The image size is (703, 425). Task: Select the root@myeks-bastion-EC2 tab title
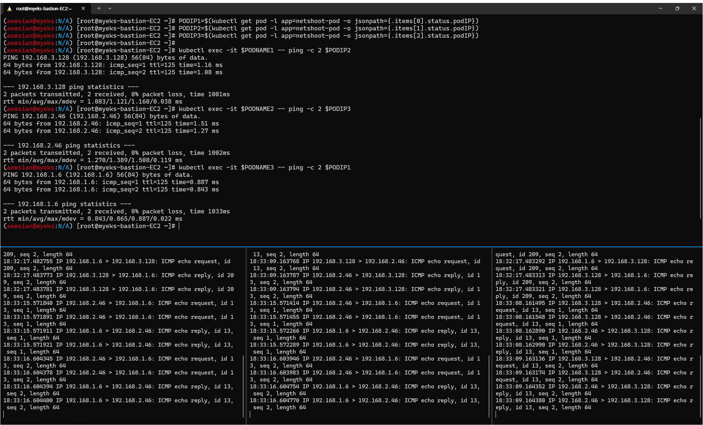click(44, 8)
